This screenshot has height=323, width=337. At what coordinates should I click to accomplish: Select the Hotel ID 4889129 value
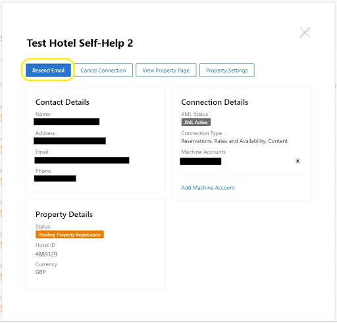click(x=46, y=254)
